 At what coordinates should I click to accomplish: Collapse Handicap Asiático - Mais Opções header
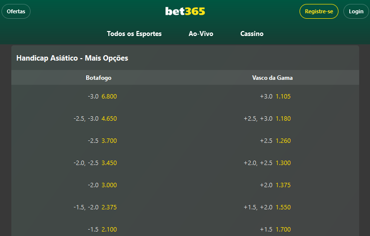pos(72,58)
